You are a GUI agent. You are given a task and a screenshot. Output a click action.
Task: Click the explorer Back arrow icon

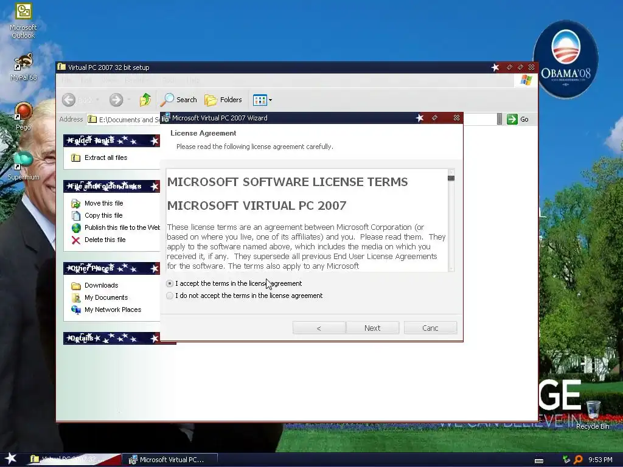69,100
